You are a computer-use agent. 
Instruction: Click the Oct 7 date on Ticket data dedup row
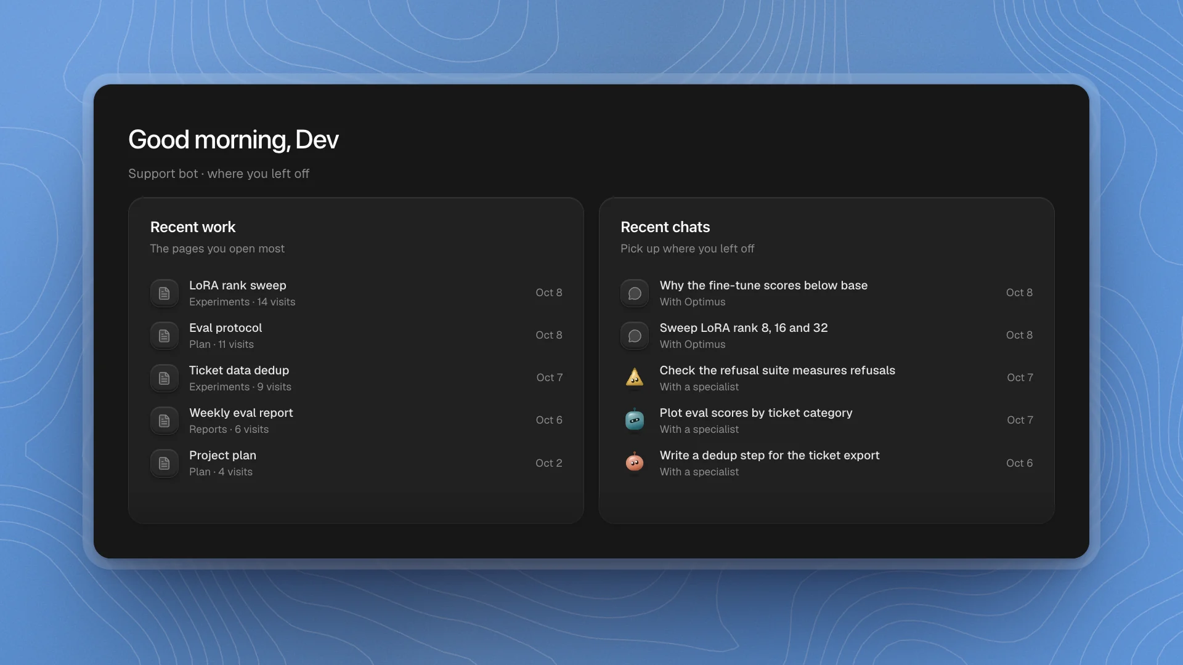point(549,377)
